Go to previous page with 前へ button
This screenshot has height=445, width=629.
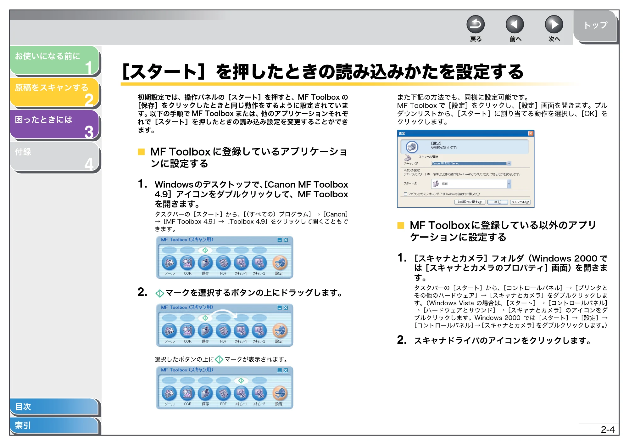(515, 25)
